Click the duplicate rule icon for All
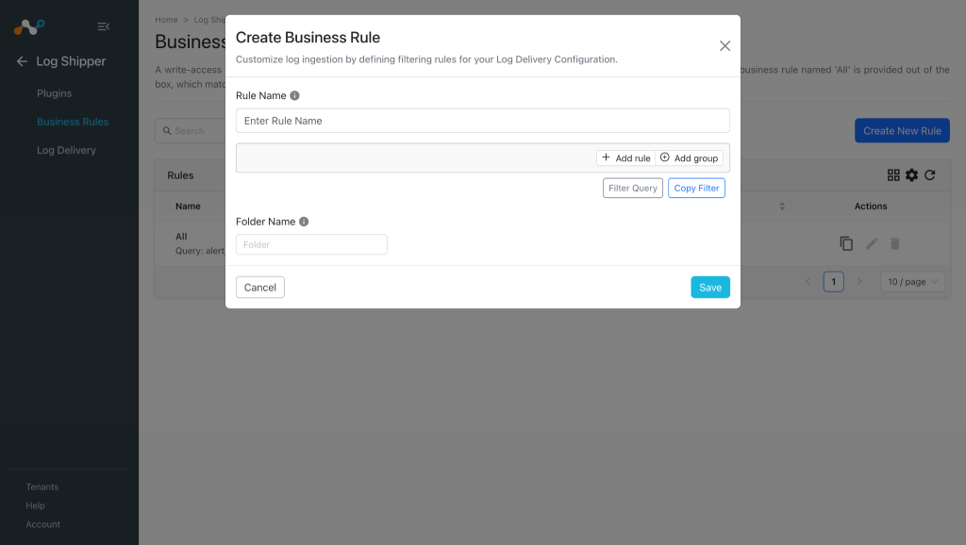 click(846, 244)
